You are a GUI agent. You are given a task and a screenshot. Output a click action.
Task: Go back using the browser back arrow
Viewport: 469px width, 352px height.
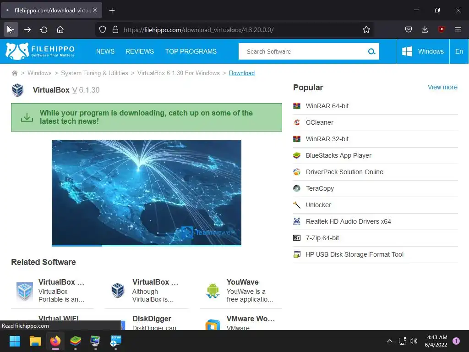point(11,30)
